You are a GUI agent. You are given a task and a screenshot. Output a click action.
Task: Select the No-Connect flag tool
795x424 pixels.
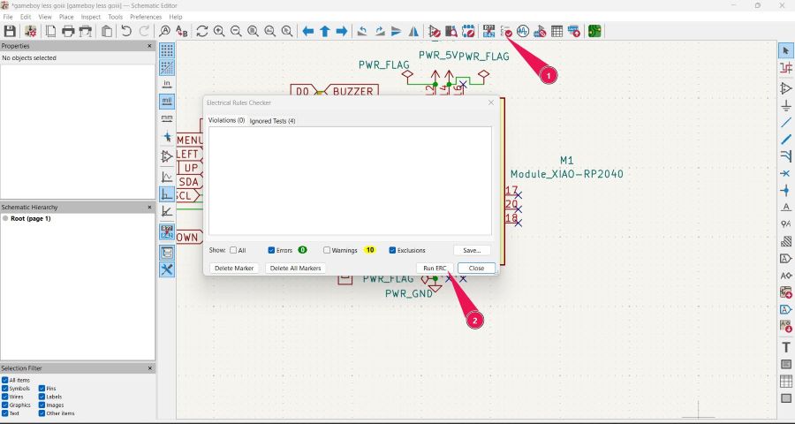click(x=786, y=173)
